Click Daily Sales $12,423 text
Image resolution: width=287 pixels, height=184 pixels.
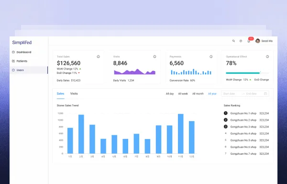click(x=68, y=80)
